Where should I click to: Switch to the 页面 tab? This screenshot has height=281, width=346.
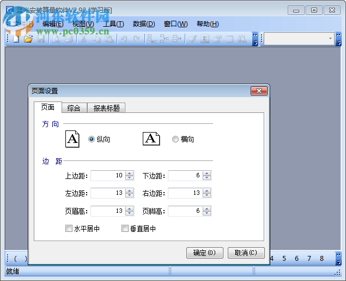coord(47,107)
